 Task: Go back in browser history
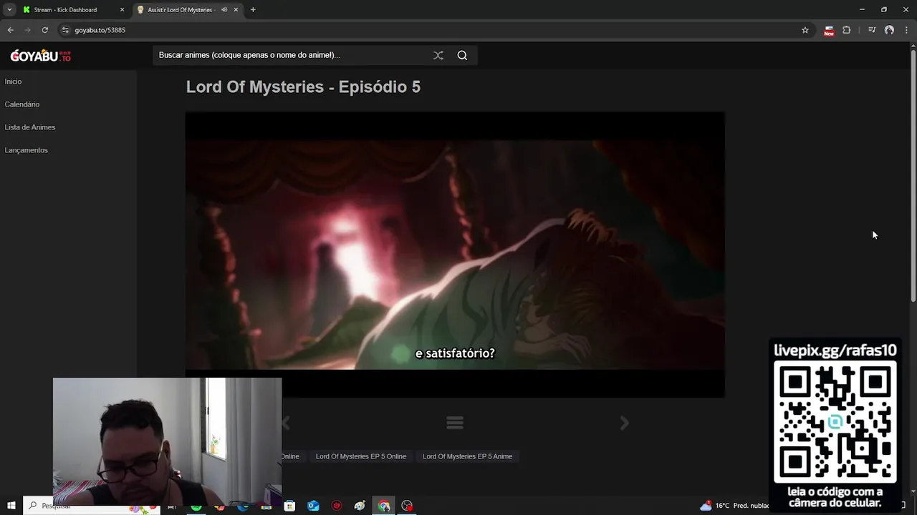point(10,30)
